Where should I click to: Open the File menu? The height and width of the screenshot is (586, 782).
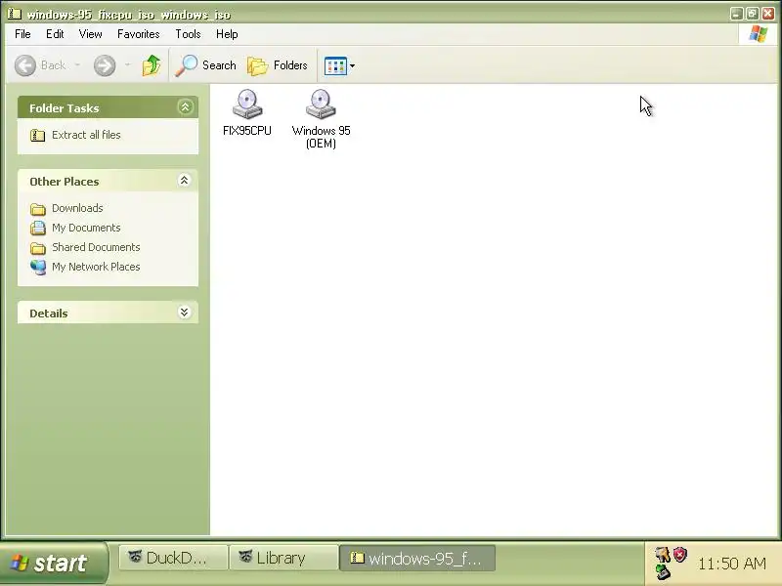(x=22, y=34)
